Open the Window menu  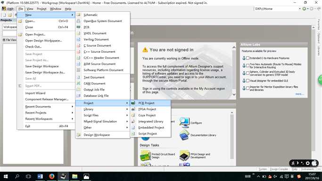pyautogui.click(x=56, y=9)
